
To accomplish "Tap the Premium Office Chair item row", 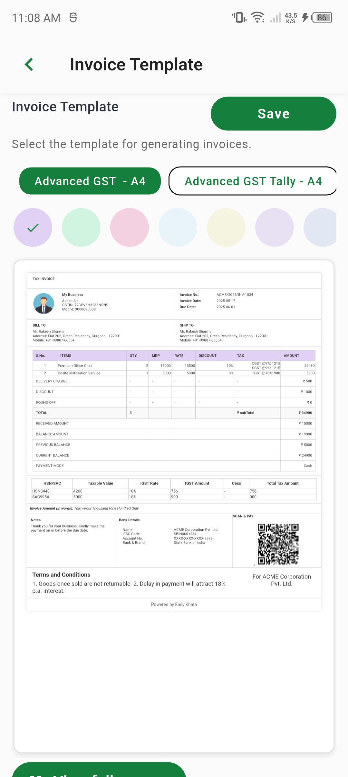I will click(x=174, y=366).
